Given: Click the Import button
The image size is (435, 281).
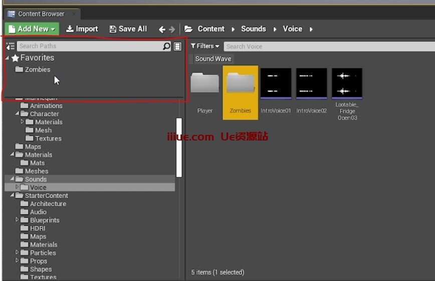Looking at the screenshot, I should [82, 29].
